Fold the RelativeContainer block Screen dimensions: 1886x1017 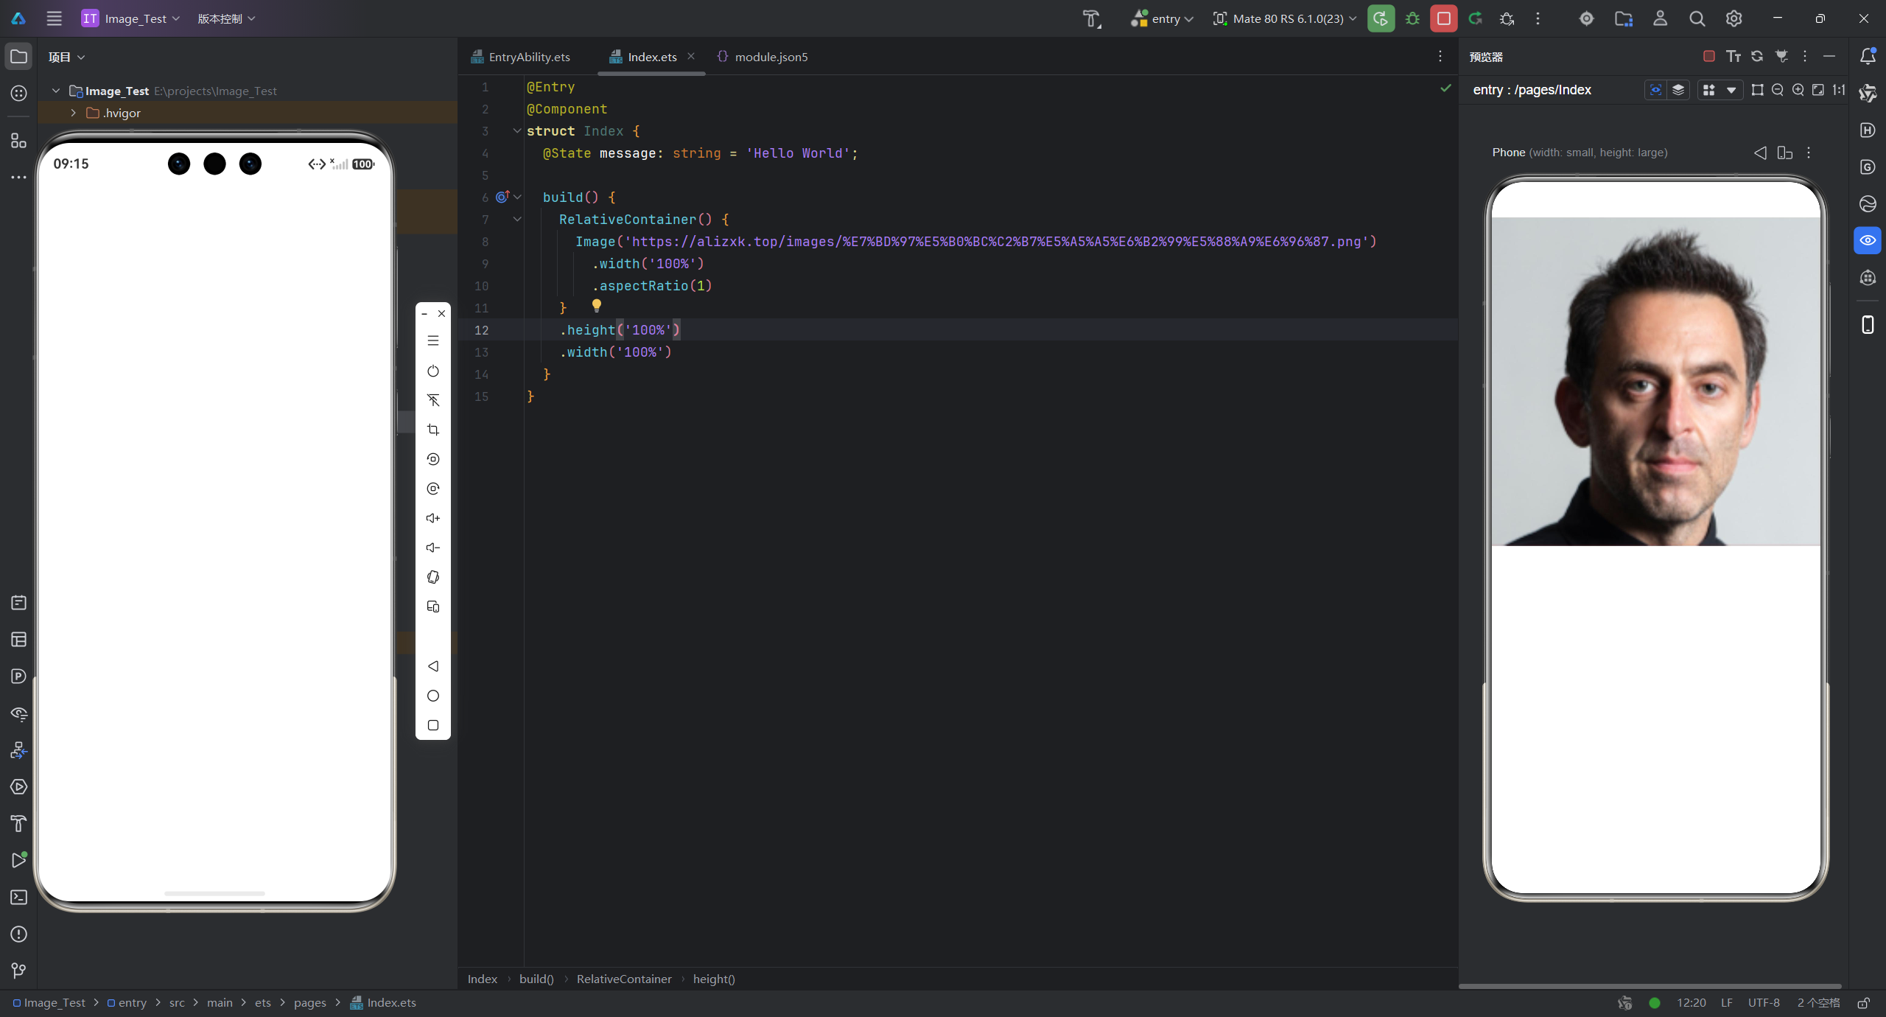coord(517,219)
